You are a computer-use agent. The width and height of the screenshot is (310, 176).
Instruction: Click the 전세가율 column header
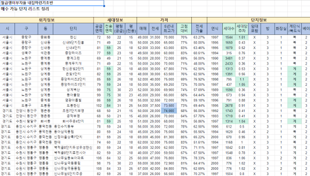coord(199,29)
